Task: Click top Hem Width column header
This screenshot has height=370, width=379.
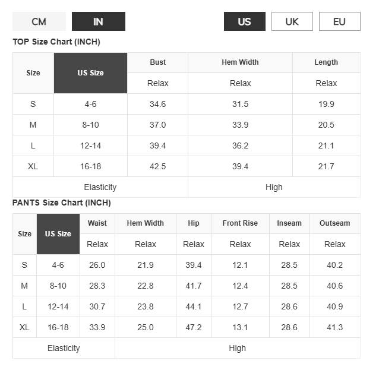Action: [240, 62]
